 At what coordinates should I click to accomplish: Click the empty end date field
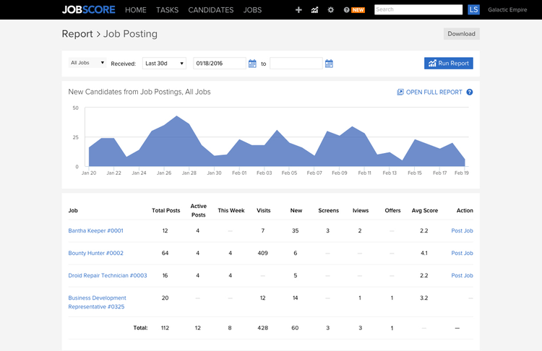296,64
